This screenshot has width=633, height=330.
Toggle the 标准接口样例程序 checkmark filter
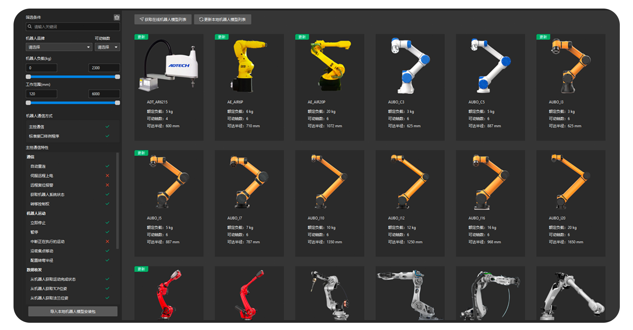coord(107,136)
